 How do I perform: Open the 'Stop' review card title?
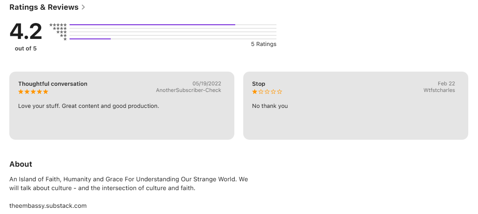[x=259, y=84]
